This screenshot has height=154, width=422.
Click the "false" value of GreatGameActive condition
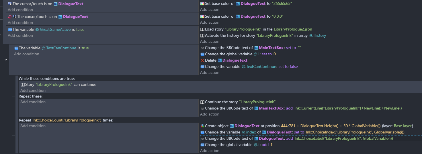coord(80,30)
